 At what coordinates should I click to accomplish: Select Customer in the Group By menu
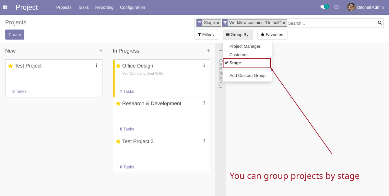(x=238, y=55)
